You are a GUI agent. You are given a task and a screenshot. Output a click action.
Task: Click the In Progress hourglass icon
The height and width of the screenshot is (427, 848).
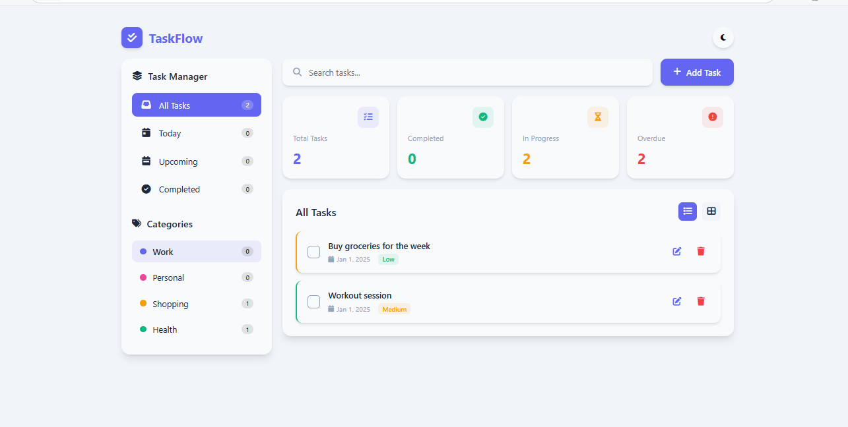point(598,117)
